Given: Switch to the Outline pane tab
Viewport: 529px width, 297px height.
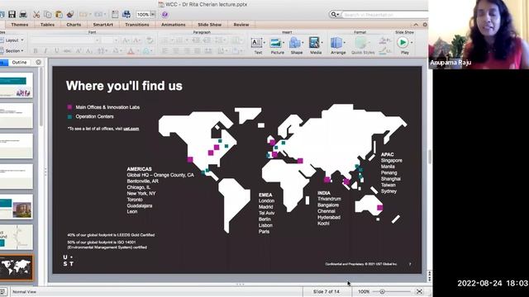Looking at the screenshot, I should (x=19, y=63).
